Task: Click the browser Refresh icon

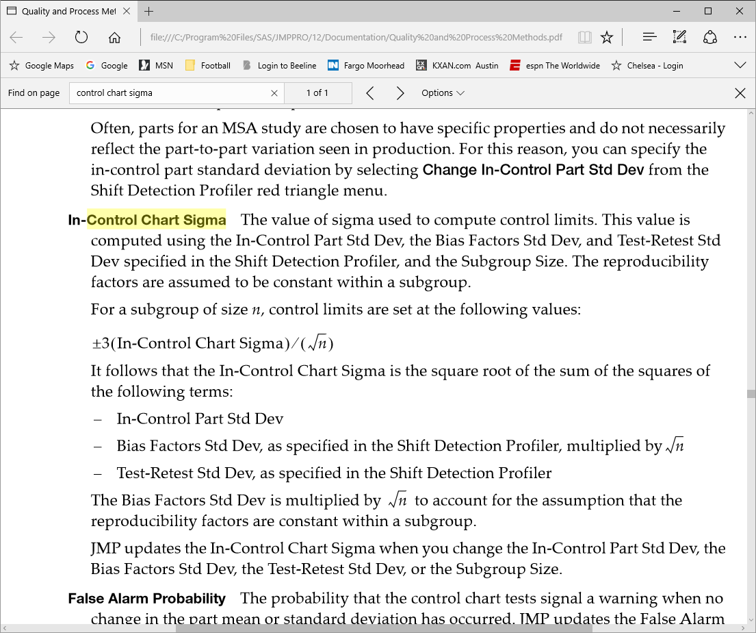Action: click(x=81, y=38)
